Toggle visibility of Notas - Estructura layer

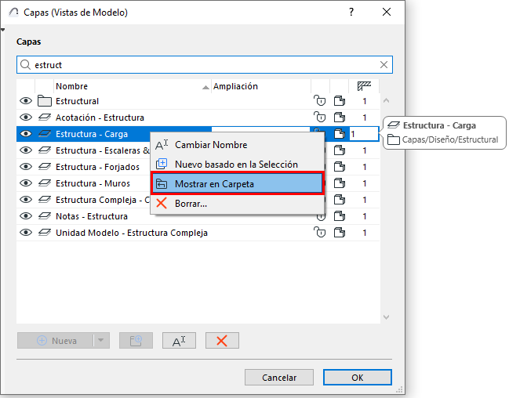pos(26,216)
